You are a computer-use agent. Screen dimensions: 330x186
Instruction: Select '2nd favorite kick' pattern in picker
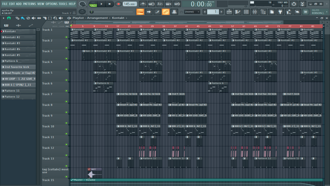click(18, 67)
